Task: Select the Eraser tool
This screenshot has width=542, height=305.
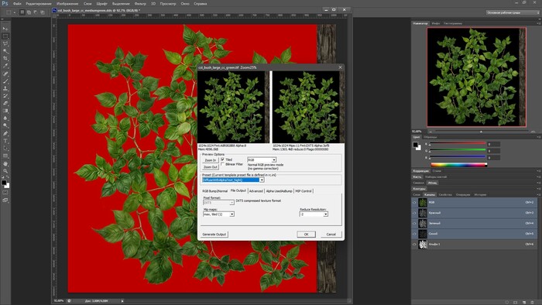Action: tap(5, 103)
